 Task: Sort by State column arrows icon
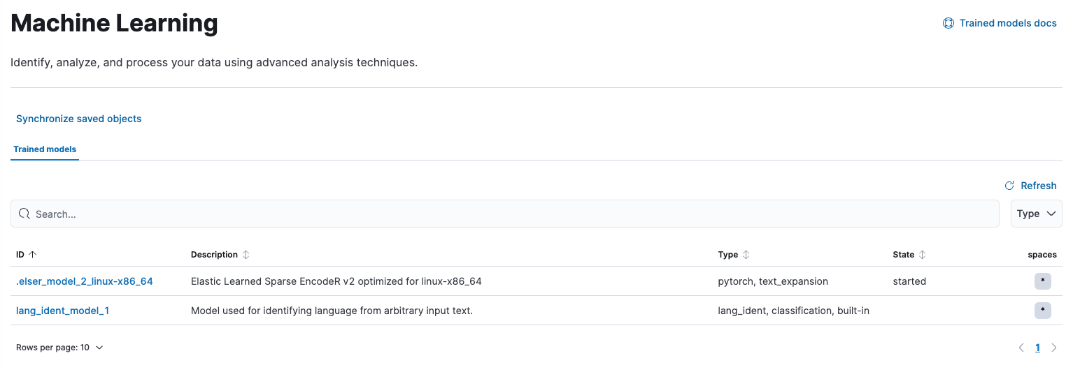922,255
